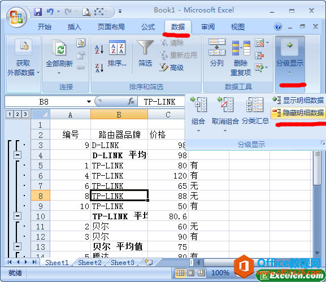Click the Subtotal icon in outline group
This screenshot has width=326, height=282.
255,105
